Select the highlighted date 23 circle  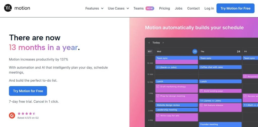click(195, 51)
